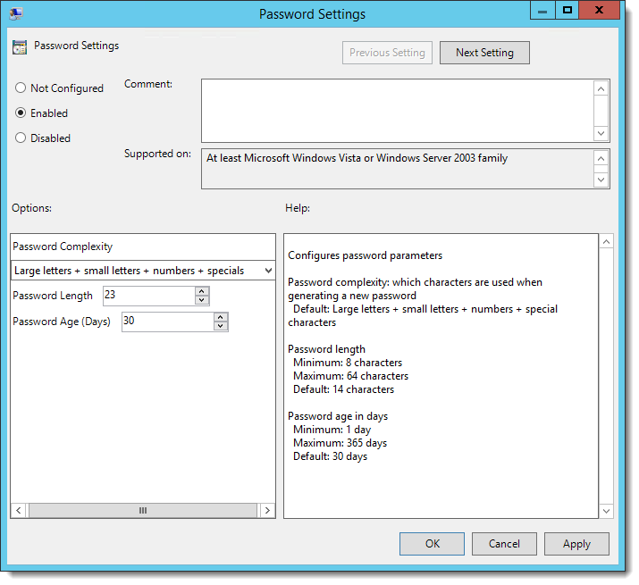Apply the password settings
This screenshot has height=585, width=639.
tap(576, 544)
